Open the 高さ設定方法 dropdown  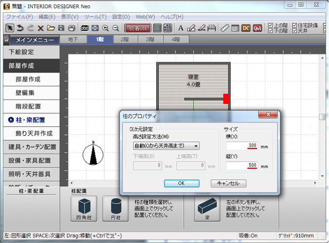162,146
